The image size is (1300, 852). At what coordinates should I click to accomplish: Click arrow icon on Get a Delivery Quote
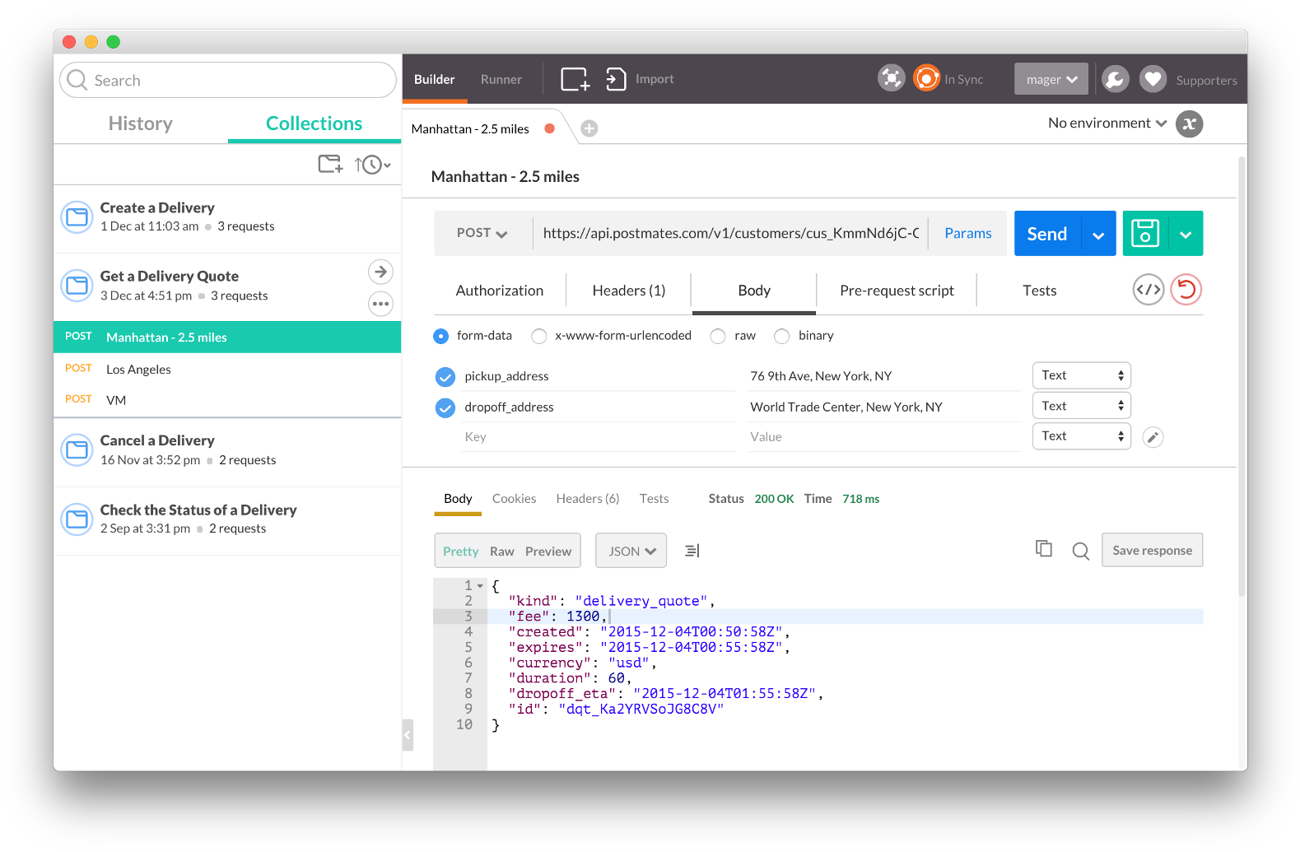tap(380, 272)
